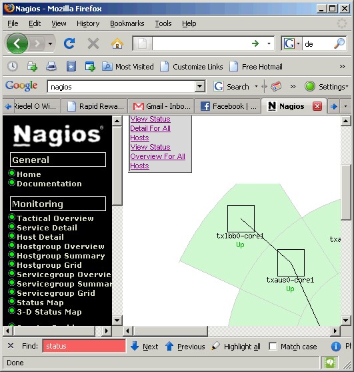Click the magnifier icon in the search box

tap(339, 43)
